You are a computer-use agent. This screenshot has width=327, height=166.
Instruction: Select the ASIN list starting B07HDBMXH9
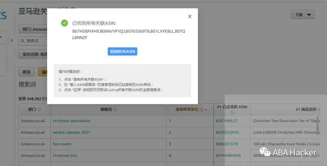click(129, 34)
